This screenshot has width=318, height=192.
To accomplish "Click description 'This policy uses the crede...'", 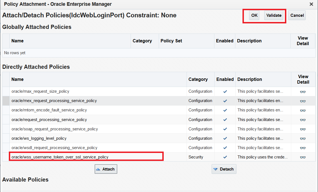I will coord(262,157).
